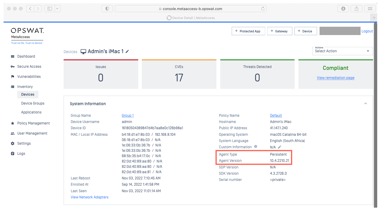The height and width of the screenshot is (210, 379).
Task: Go forward with Safari forward arrow
Action: (x=38, y=9)
